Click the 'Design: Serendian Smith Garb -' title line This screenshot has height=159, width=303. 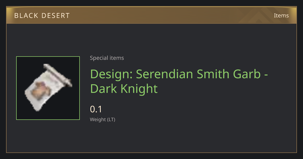pos(179,74)
